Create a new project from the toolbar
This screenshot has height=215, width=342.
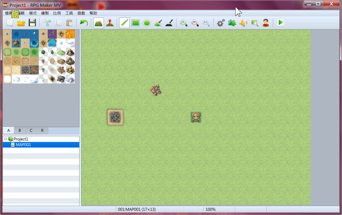(10, 23)
